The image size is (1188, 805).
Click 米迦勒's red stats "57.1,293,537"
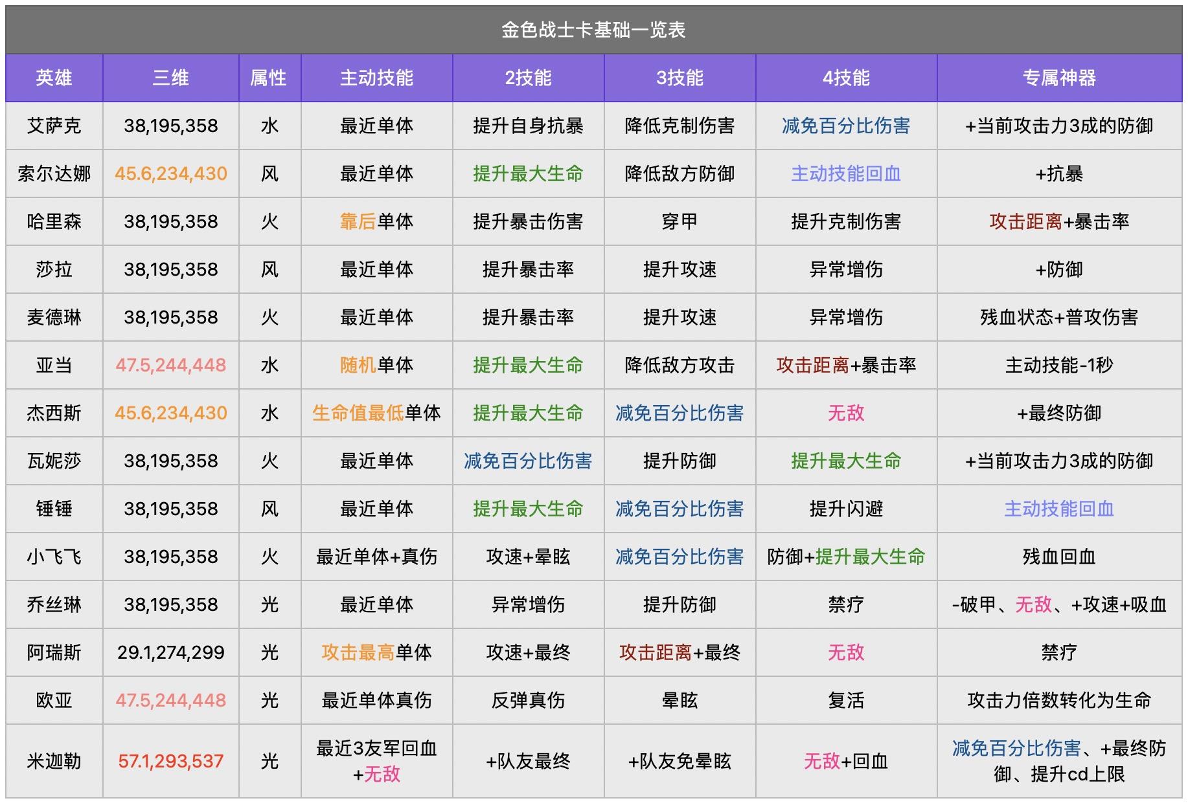pyautogui.click(x=170, y=761)
